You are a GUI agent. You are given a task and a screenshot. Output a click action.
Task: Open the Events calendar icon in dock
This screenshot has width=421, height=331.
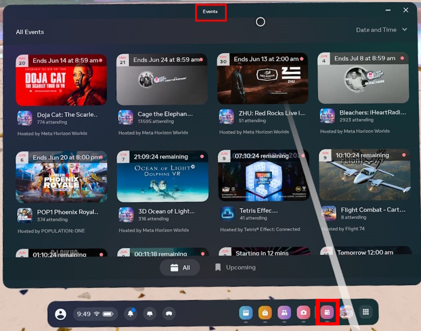(327, 312)
